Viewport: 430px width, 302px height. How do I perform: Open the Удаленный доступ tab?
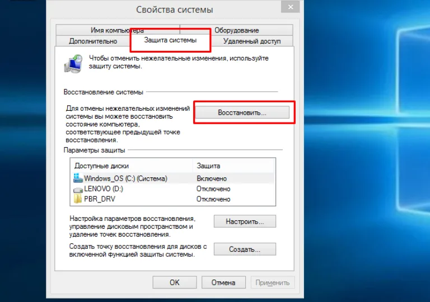click(252, 41)
